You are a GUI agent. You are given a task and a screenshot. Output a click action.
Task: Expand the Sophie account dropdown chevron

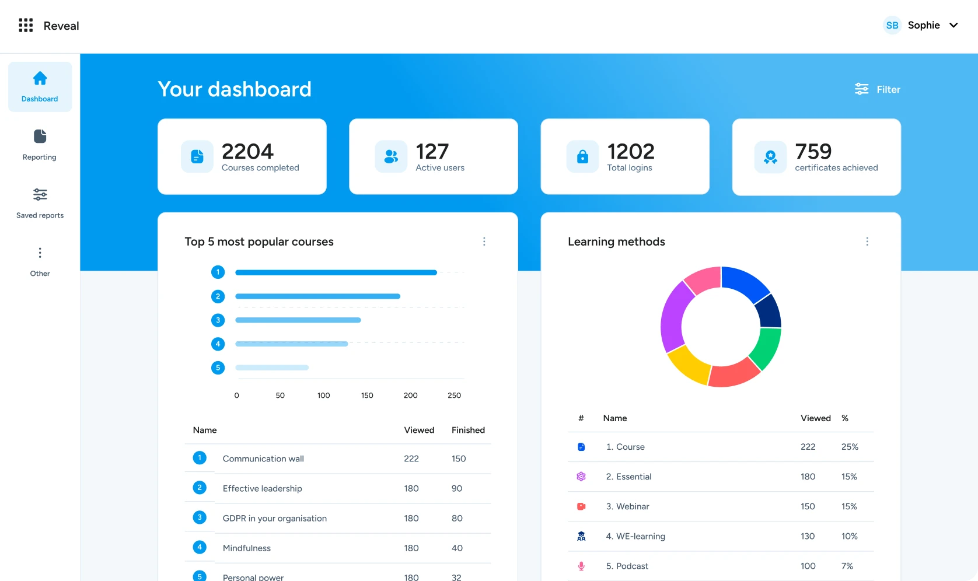(x=953, y=26)
